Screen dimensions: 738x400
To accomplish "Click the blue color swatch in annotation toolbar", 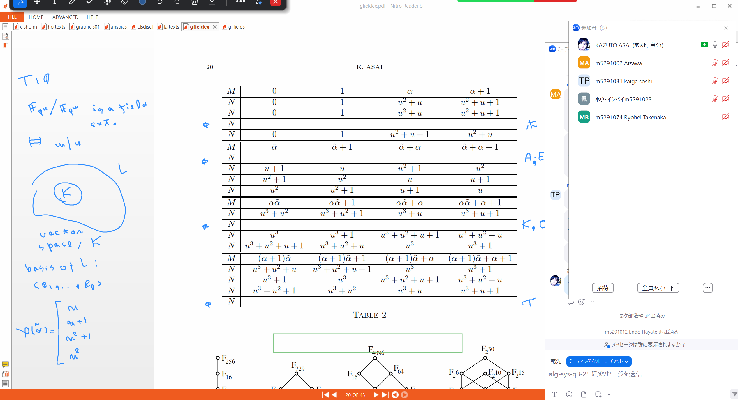I will (142, 2).
